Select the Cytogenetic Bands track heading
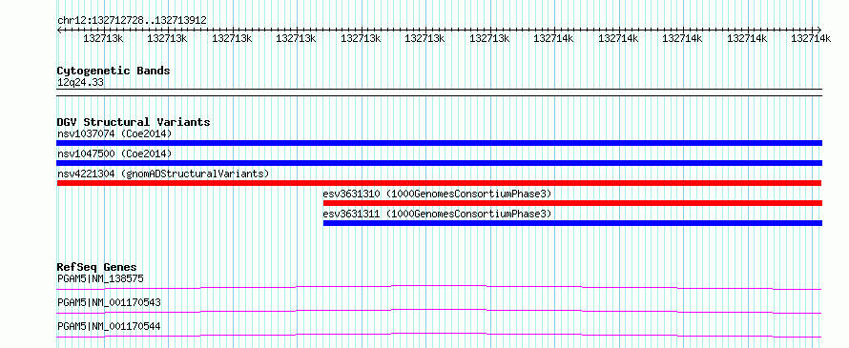The width and height of the screenshot is (849, 348). coord(114,71)
